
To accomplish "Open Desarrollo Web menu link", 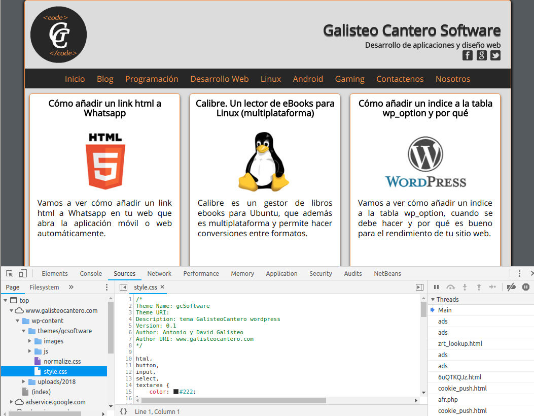I will (x=219, y=79).
